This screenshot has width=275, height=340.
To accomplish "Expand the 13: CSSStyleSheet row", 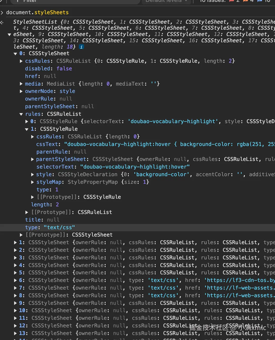I will pyautogui.click(x=15, y=333).
